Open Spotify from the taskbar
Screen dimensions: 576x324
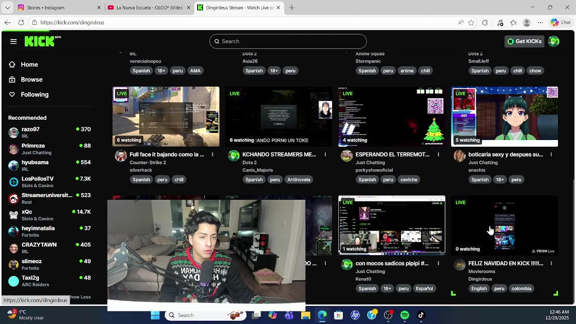(x=405, y=315)
